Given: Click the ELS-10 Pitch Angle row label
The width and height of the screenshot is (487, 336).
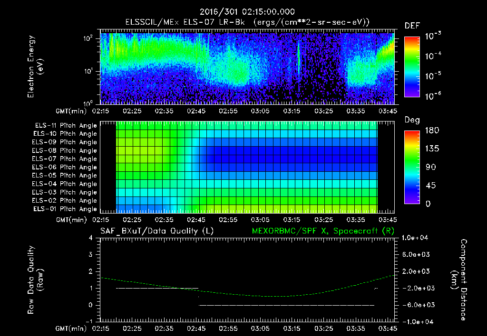Looking at the screenshot, I should [65, 134].
